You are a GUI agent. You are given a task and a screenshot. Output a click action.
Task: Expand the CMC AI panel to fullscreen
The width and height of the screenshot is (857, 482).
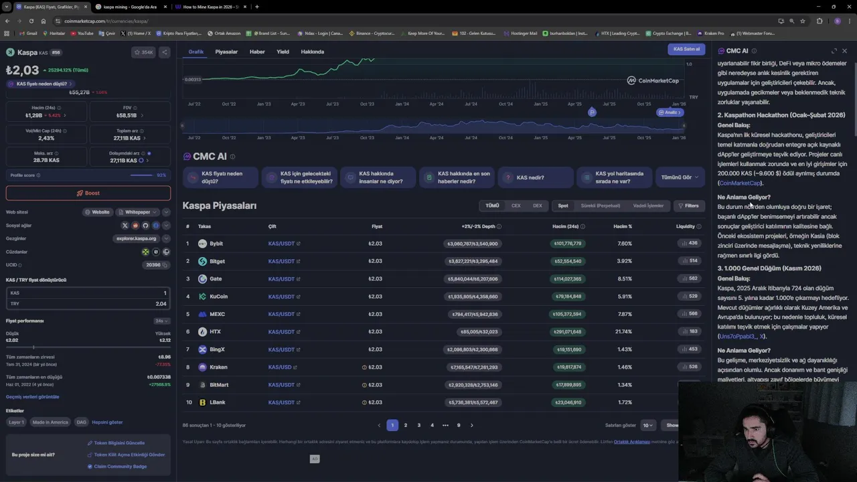[x=834, y=51]
